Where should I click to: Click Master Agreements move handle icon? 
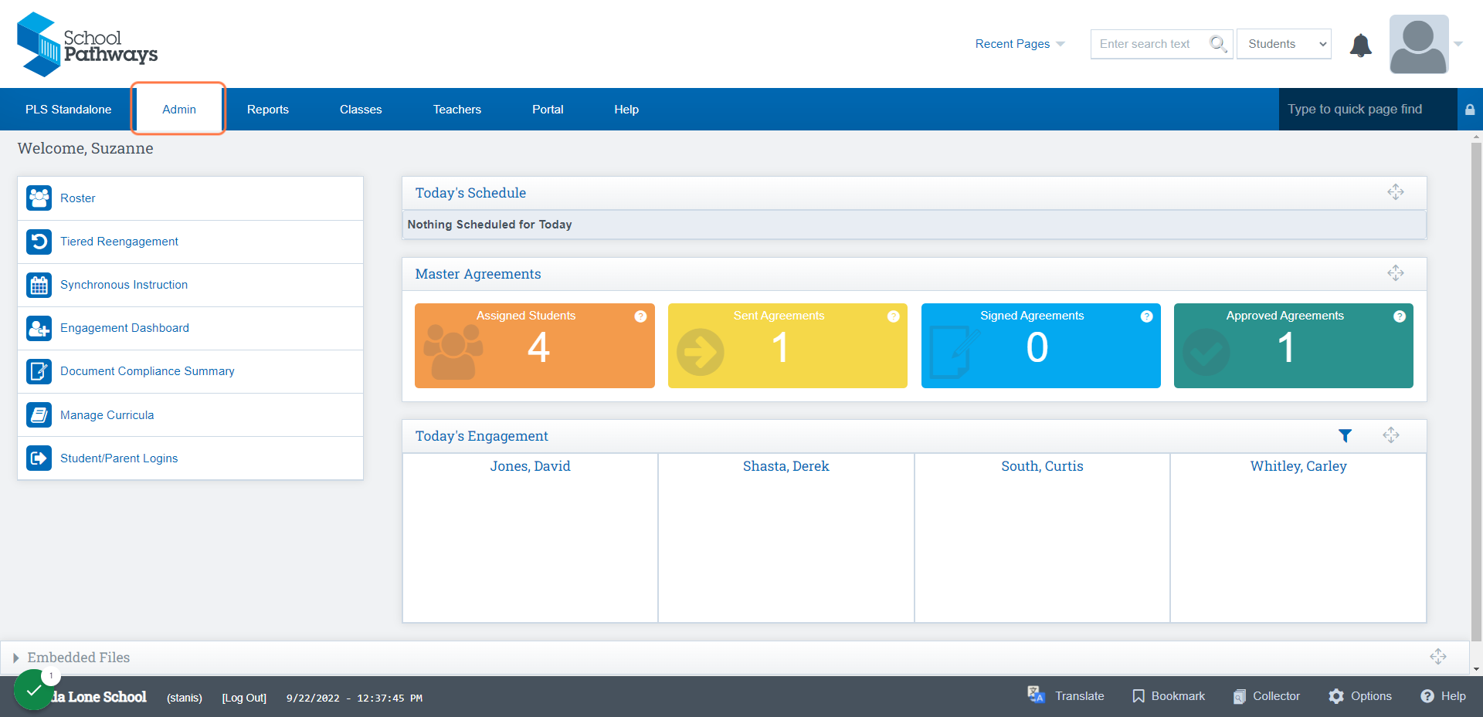click(1396, 273)
